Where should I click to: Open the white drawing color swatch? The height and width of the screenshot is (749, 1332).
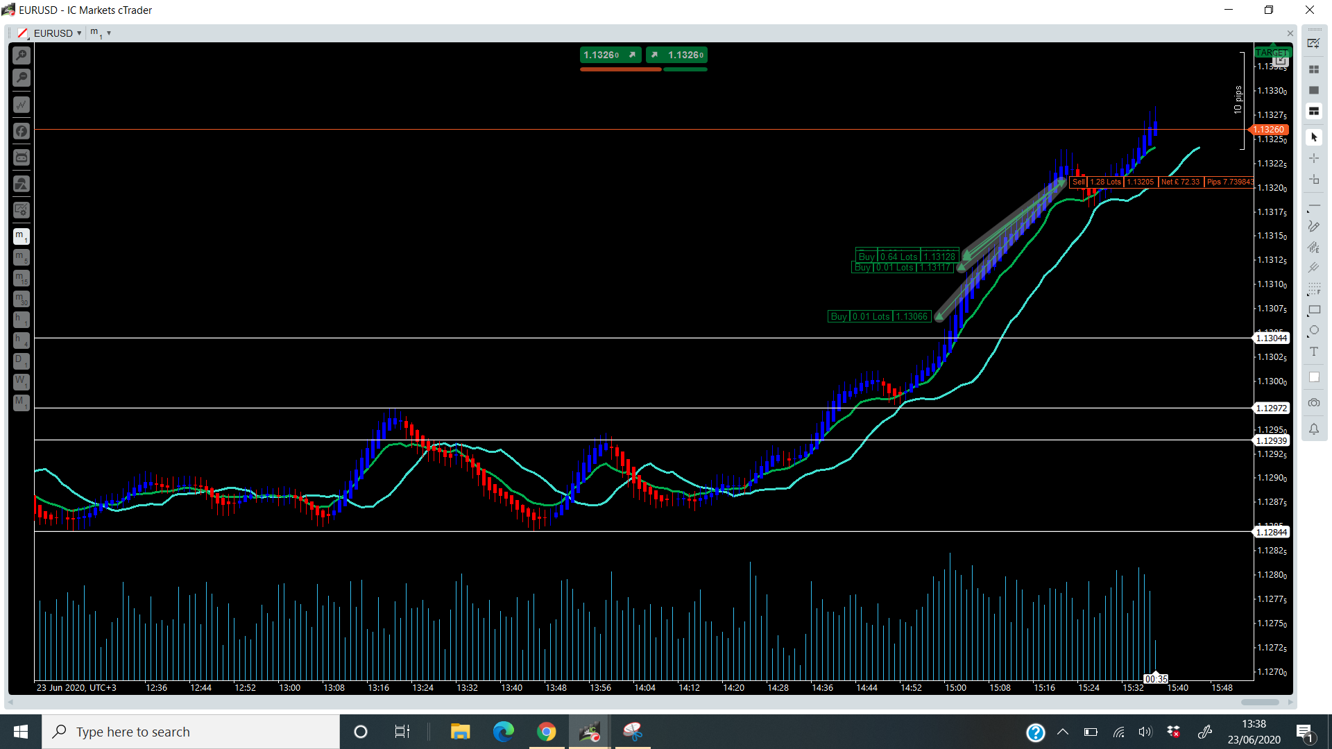pos(1314,377)
